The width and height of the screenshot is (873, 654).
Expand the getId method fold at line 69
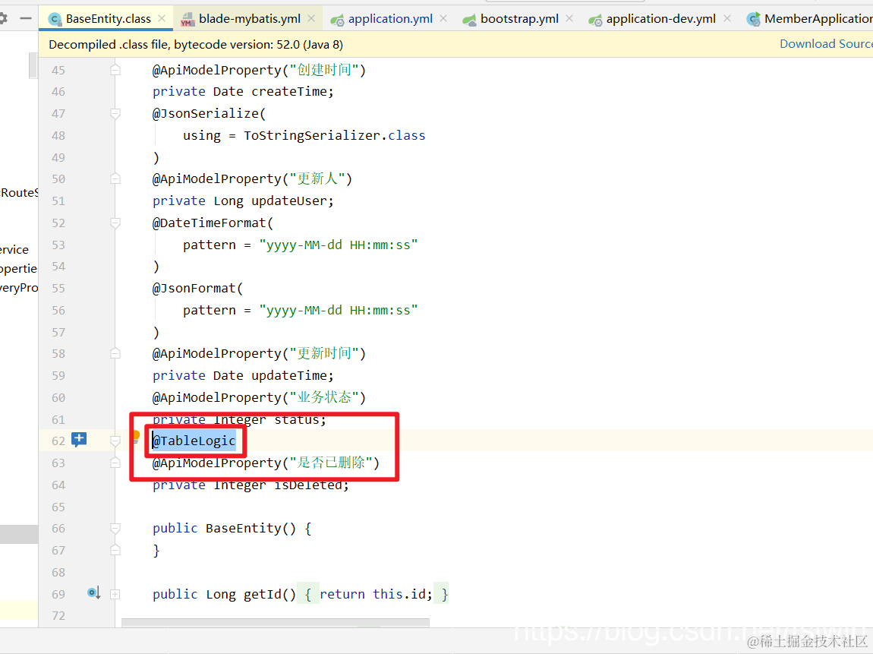point(115,595)
